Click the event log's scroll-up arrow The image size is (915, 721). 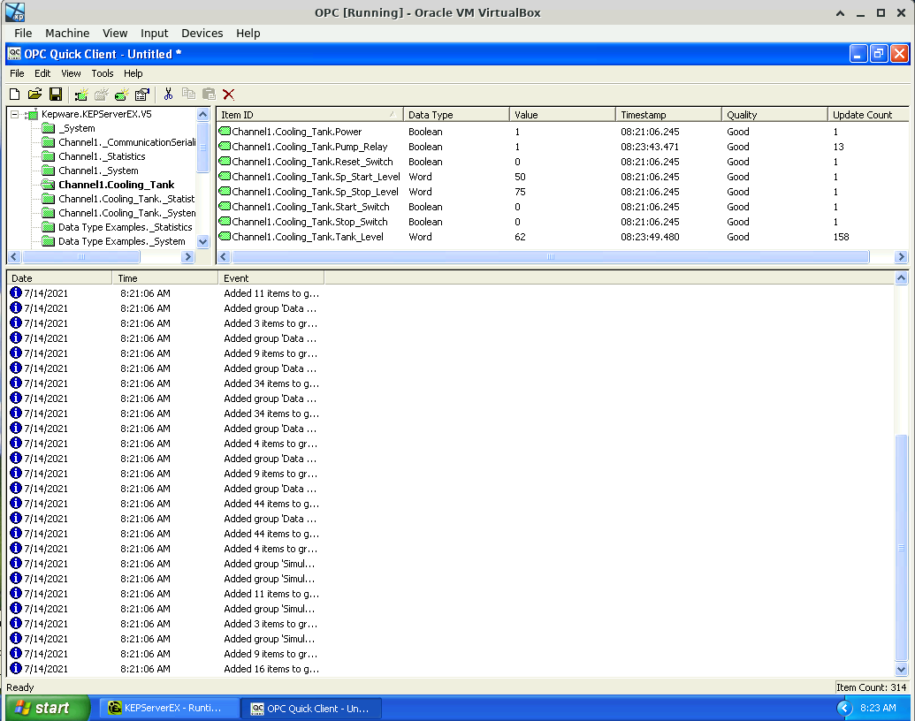click(901, 278)
